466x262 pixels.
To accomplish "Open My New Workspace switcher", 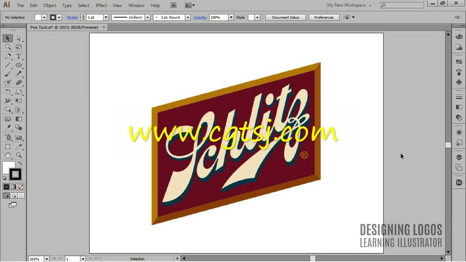I will click(x=349, y=5).
